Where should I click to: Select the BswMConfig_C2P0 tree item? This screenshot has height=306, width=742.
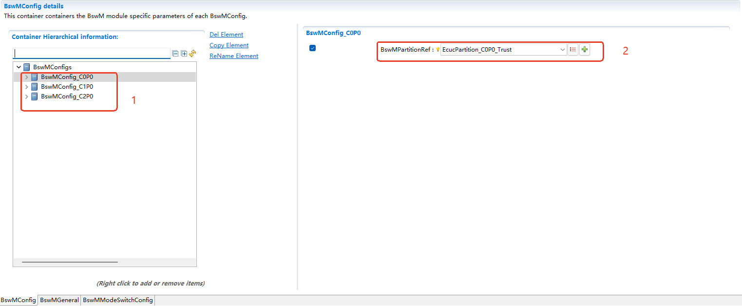67,96
